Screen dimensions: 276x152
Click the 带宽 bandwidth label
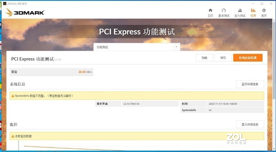(14, 72)
